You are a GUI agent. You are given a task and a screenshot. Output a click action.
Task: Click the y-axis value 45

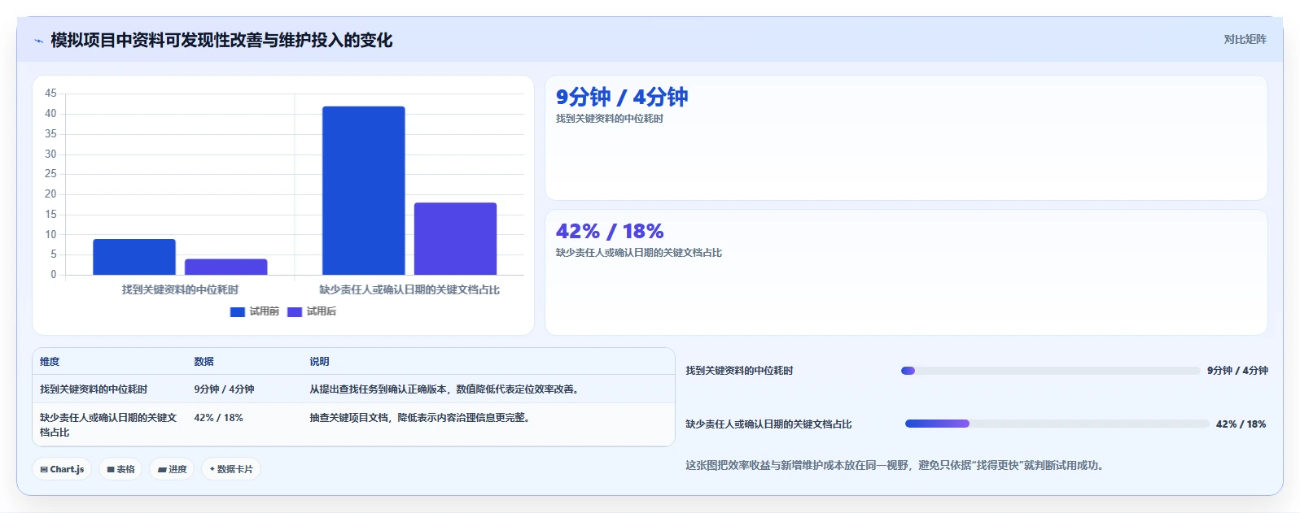[x=50, y=93]
